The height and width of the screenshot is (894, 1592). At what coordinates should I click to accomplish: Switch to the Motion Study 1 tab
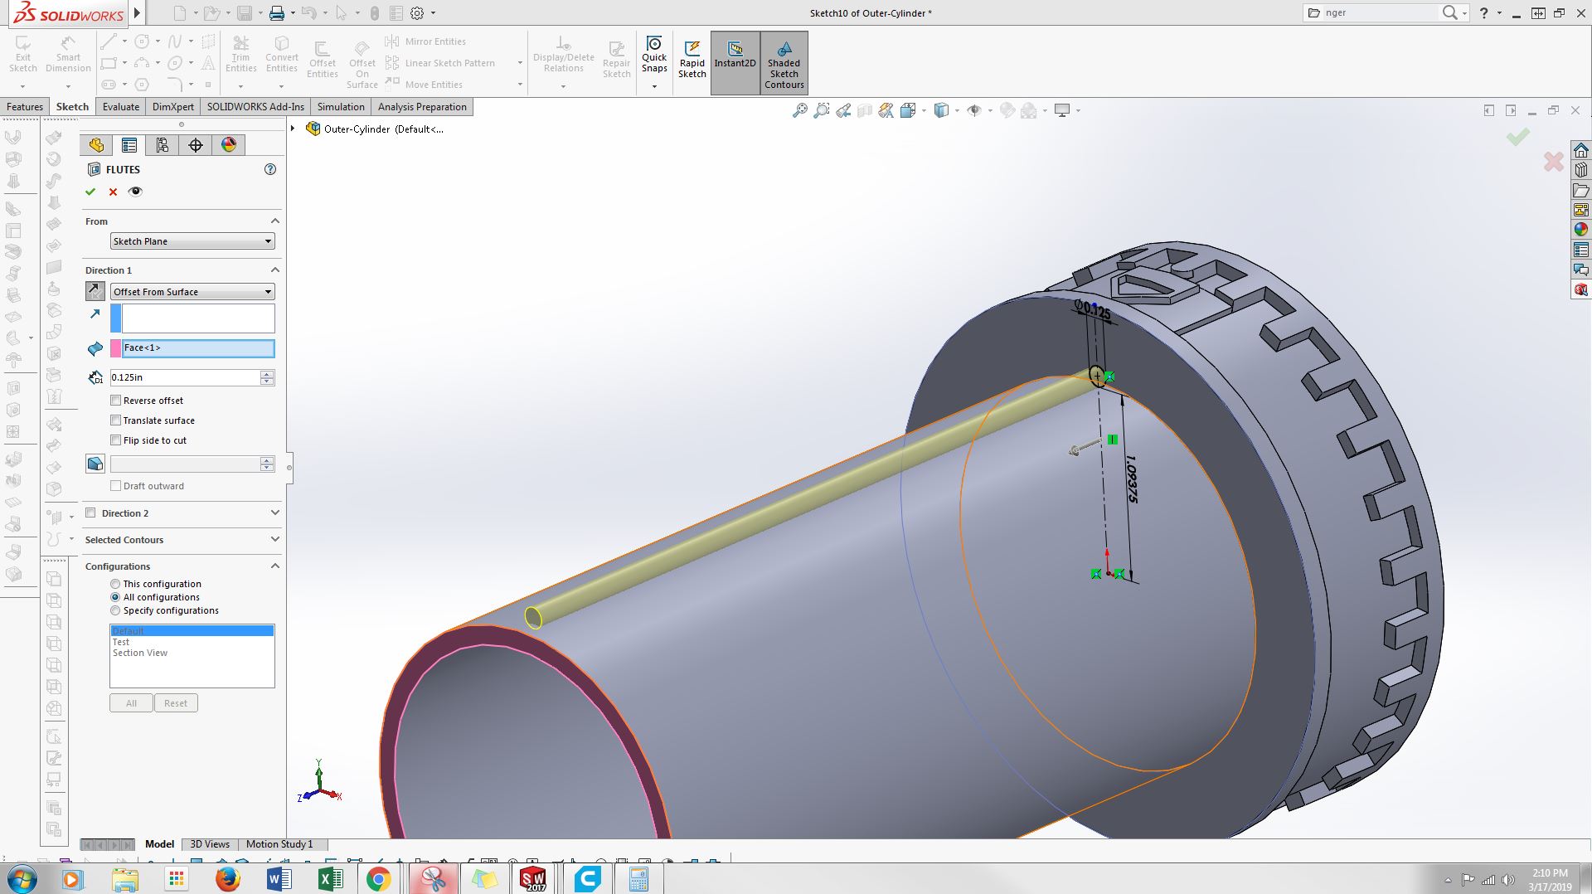[279, 844]
